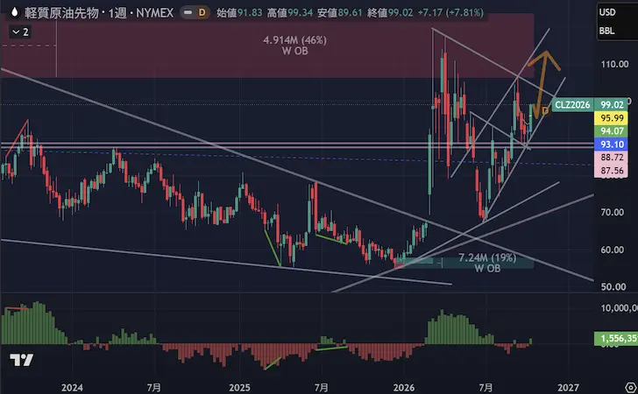This screenshot has width=638, height=394.
Task: Click the 70.00 price axis value
Action: tap(612, 212)
